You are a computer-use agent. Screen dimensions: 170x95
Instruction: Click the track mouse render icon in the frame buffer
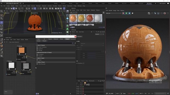[x=155, y=13]
